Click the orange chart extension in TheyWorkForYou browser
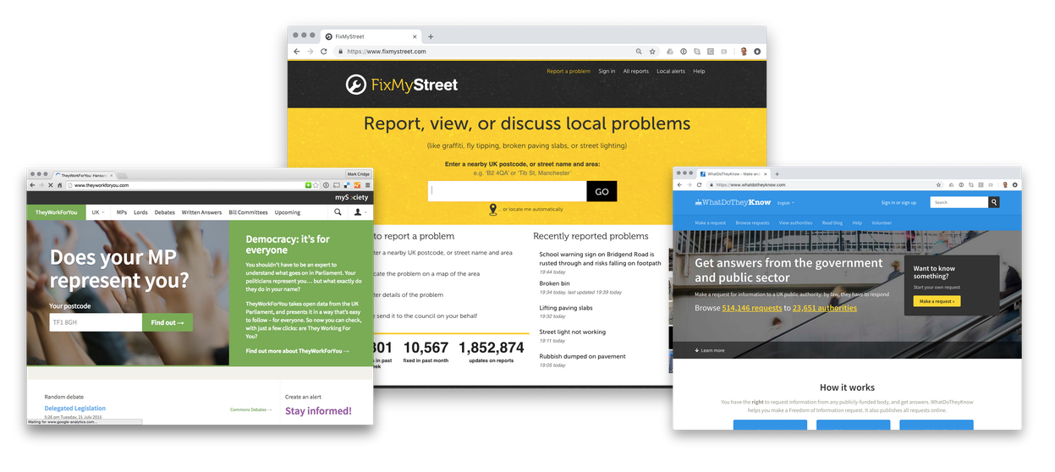This screenshot has width=1055, height=472. [x=357, y=185]
